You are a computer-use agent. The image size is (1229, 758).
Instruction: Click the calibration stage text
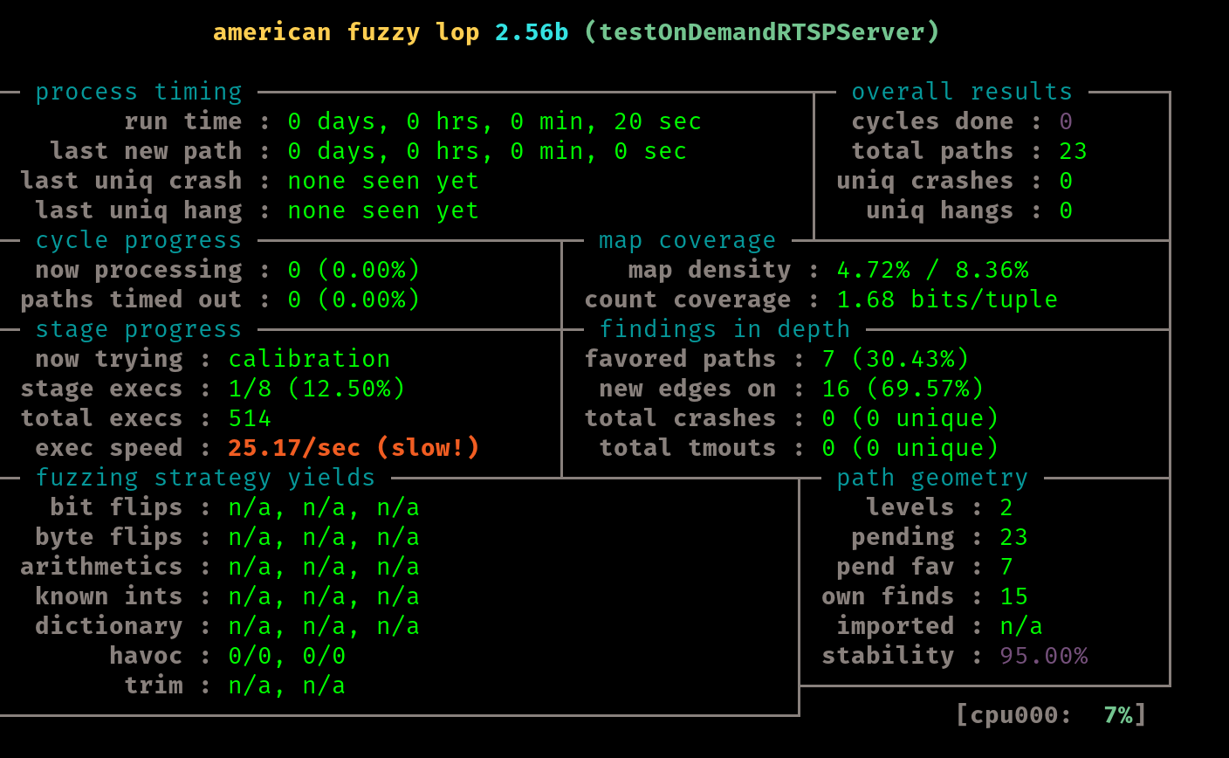[x=309, y=359]
